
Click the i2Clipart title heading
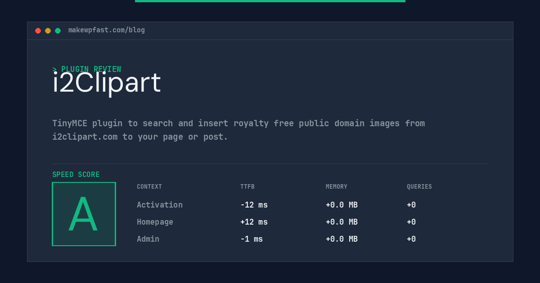(107, 83)
